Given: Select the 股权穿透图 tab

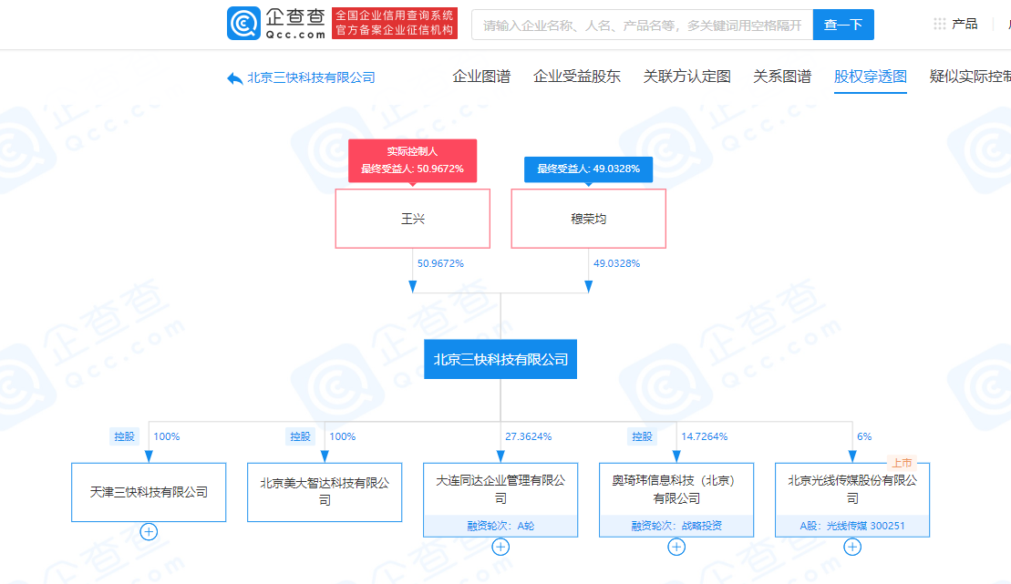Looking at the screenshot, I should pyautogui.click(x=870, y=77).
